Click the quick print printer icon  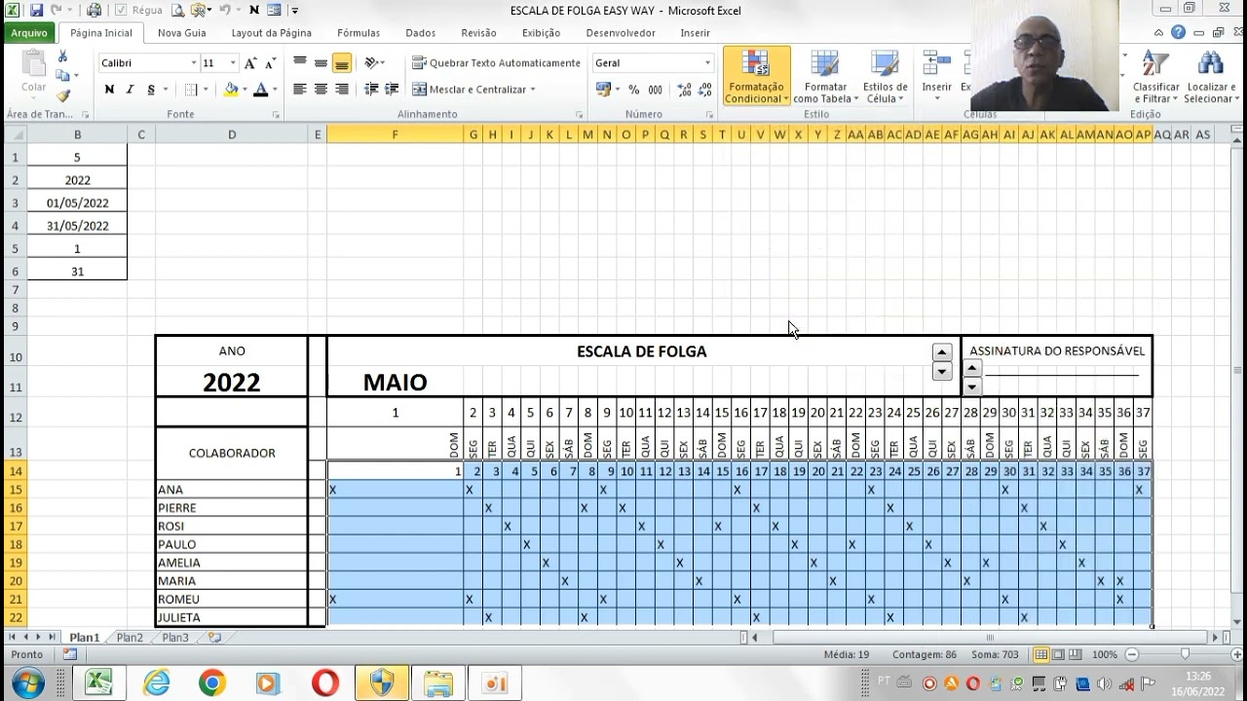click(94, 11)
